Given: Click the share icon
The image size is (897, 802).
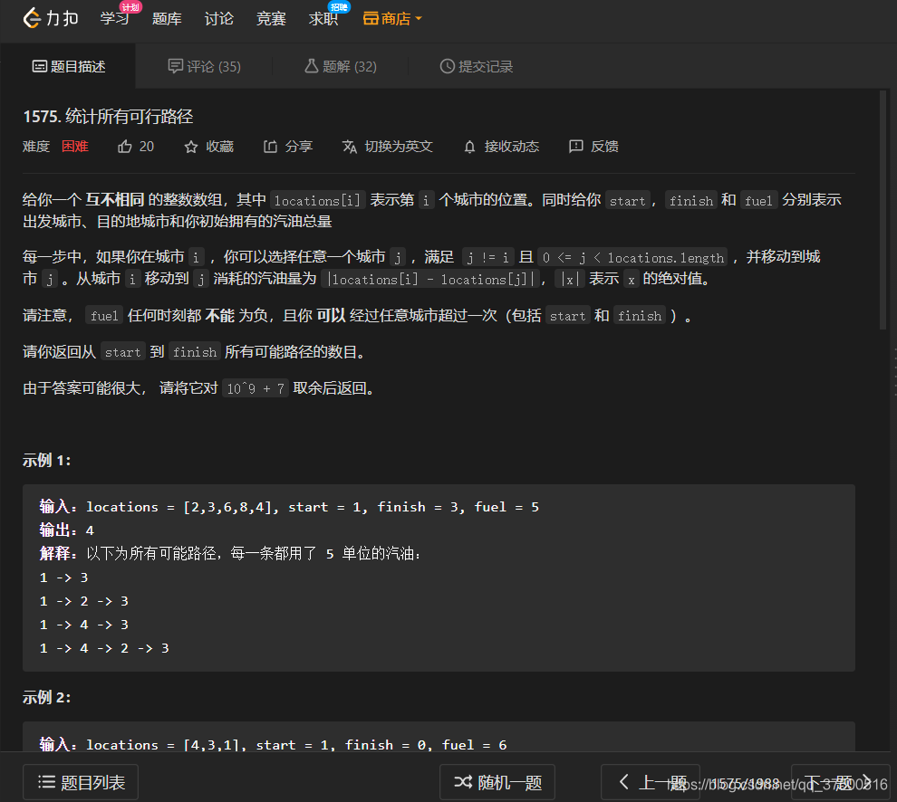Looking at the screenshot, I should [270, 147].
